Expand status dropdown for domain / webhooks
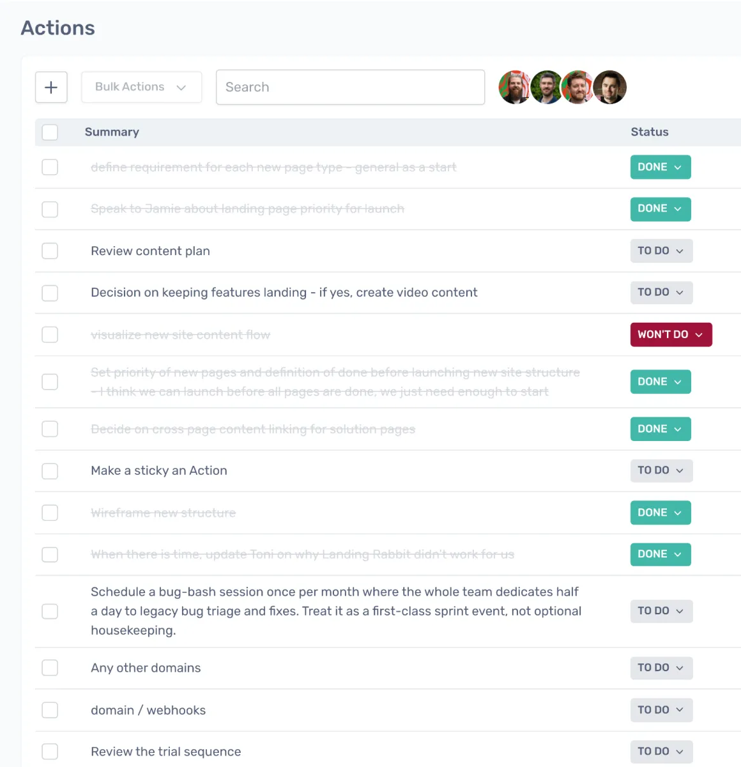This screenshot has height=767, width=741. pyautogui.click(x=661, y=710)
